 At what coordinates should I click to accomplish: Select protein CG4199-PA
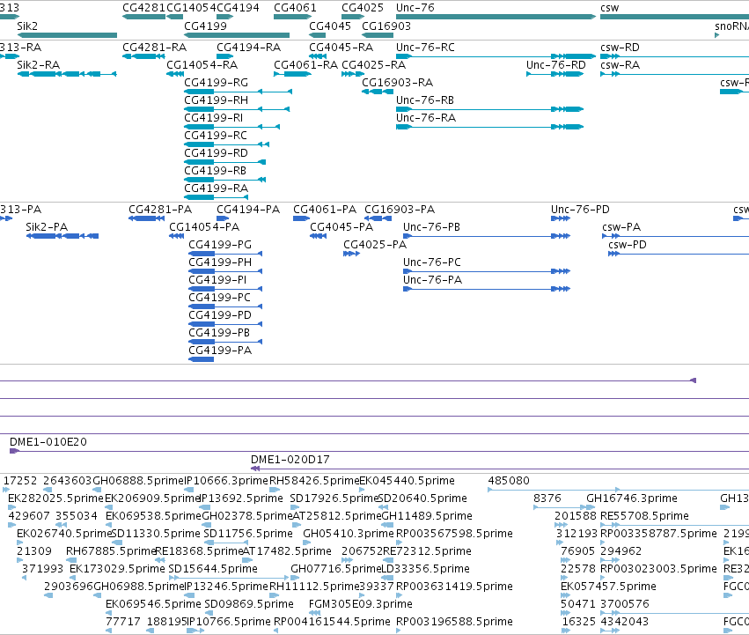201,359
